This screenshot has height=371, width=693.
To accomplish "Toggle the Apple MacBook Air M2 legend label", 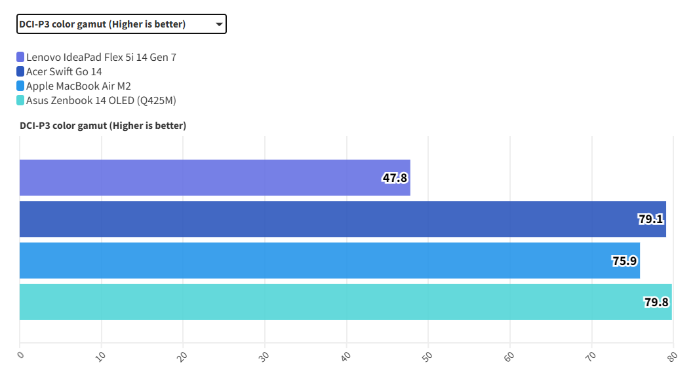I will coord(79,86).
